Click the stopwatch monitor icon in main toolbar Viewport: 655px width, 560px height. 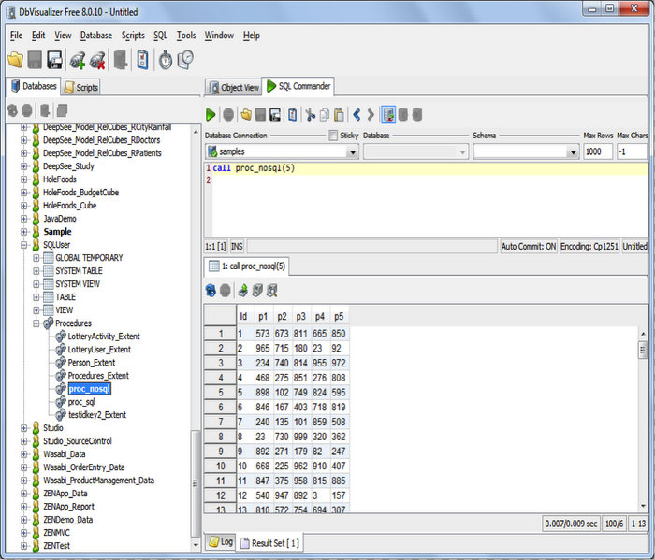166,60
